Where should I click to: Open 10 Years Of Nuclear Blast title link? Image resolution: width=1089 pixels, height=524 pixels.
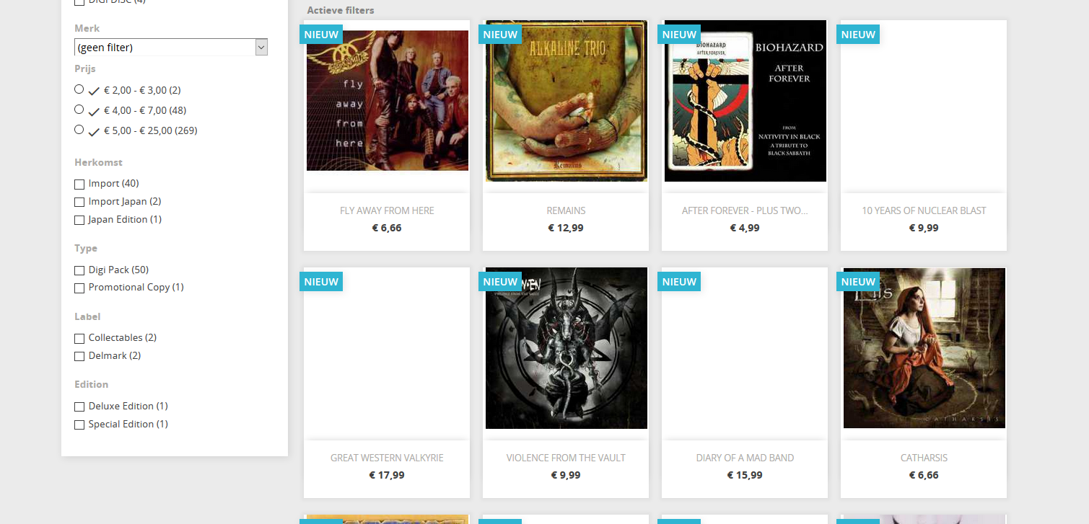click(924, 210)
